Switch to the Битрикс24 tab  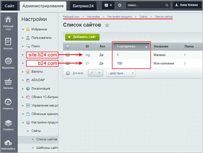click(83, 6)
